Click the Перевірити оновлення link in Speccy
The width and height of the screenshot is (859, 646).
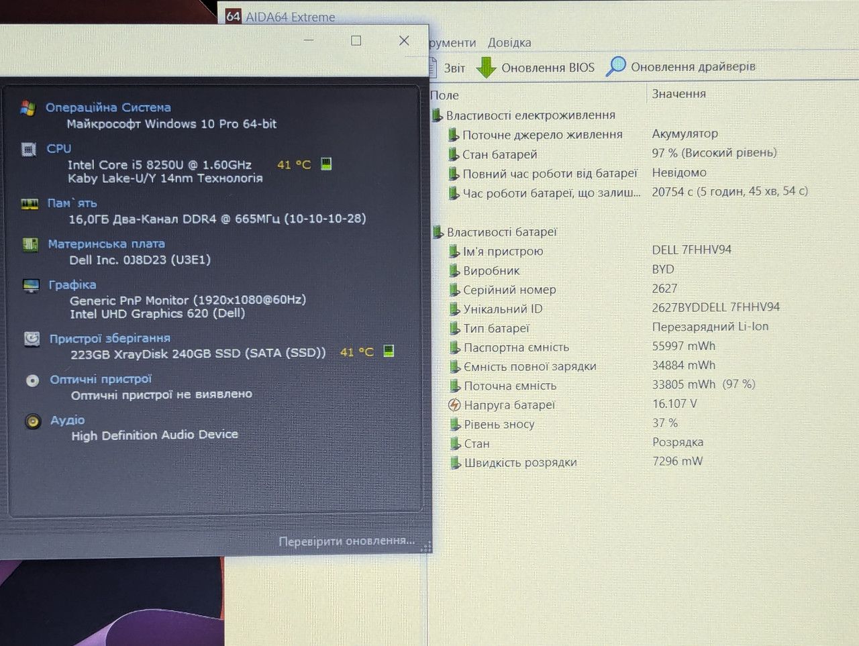tap(346, 541)
